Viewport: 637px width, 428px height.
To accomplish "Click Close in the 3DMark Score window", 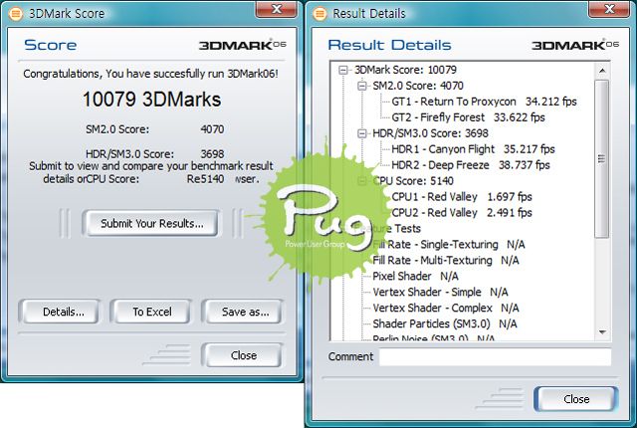I will (243, 355).
